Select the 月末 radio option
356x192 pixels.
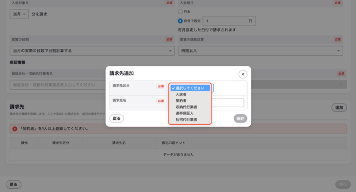tap(180, 12)
